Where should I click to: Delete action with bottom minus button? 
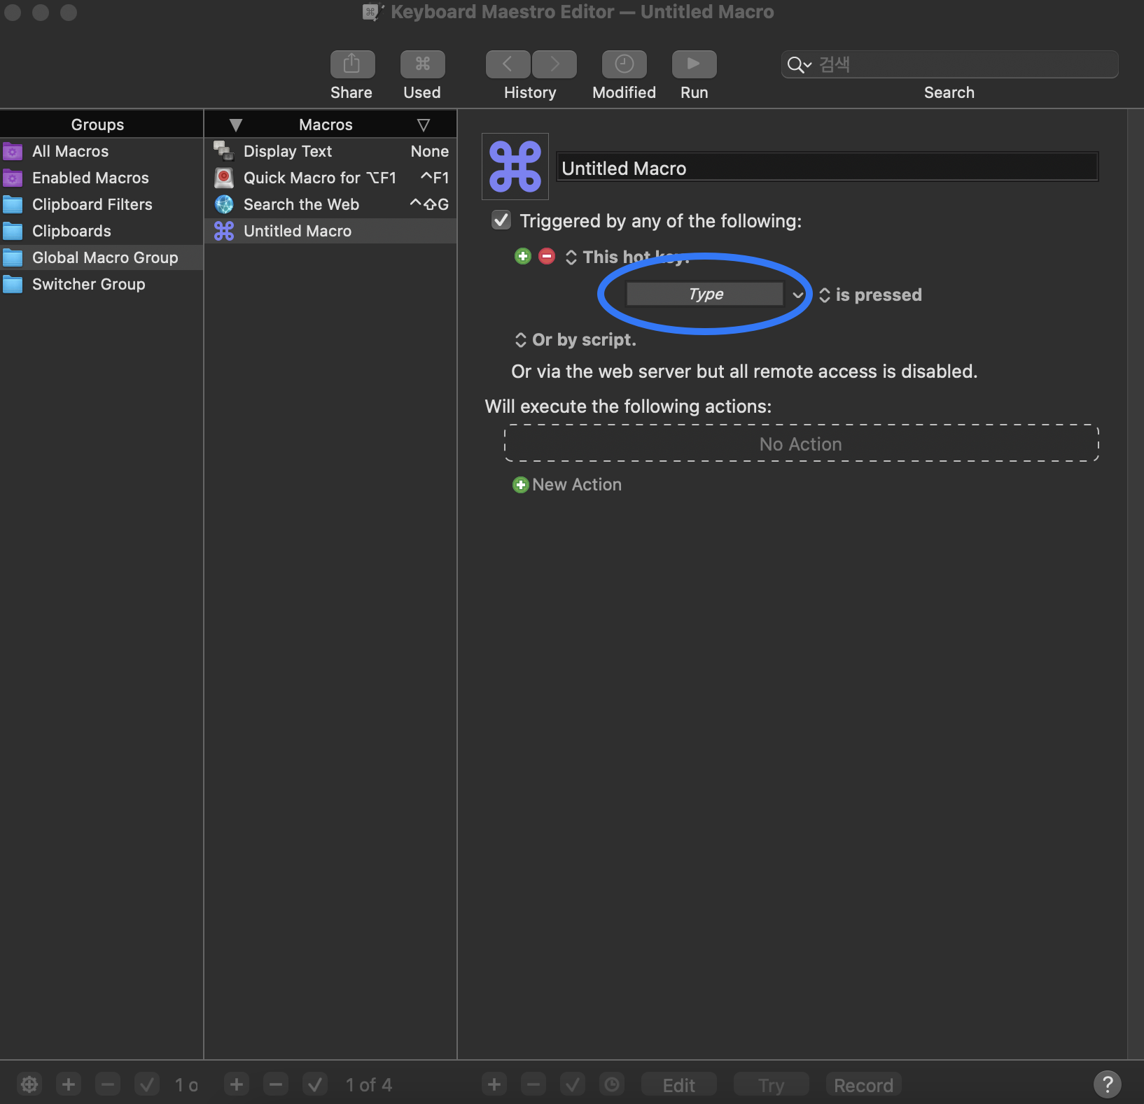[x=533, y=1084]
